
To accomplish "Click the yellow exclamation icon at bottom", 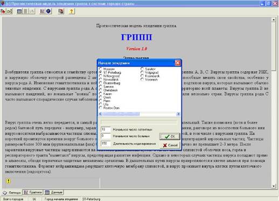I will (x=8, y=181).
